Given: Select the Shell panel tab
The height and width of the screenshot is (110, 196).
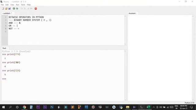Looking at the screenshot, I should 4,48.
